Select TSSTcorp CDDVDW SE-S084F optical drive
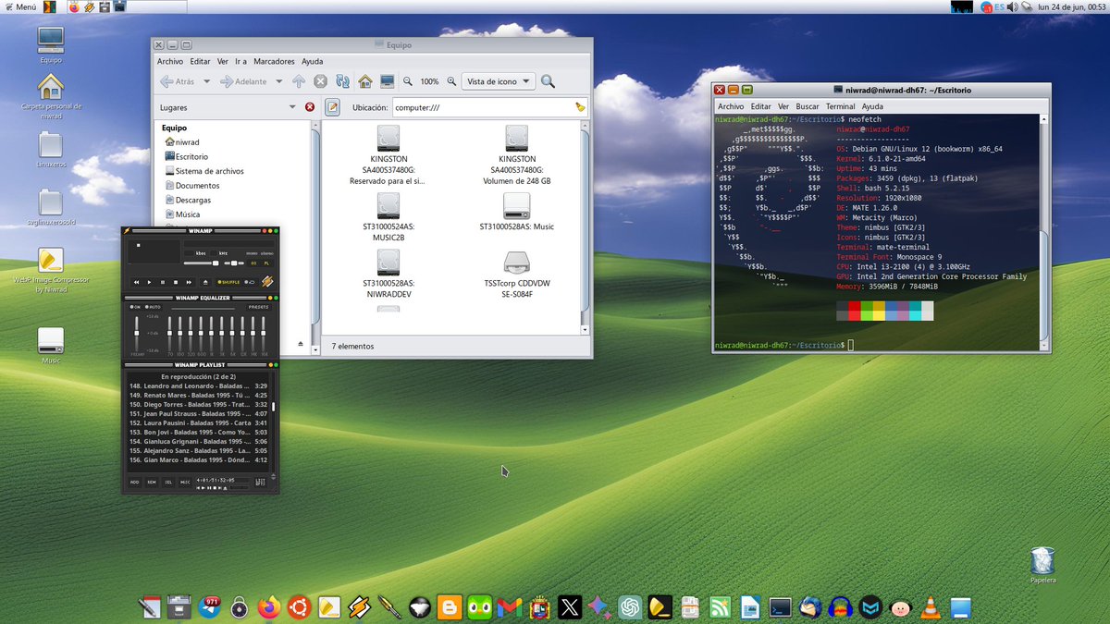This screenshot has width=1110, height=624. (x=516, y=274)
